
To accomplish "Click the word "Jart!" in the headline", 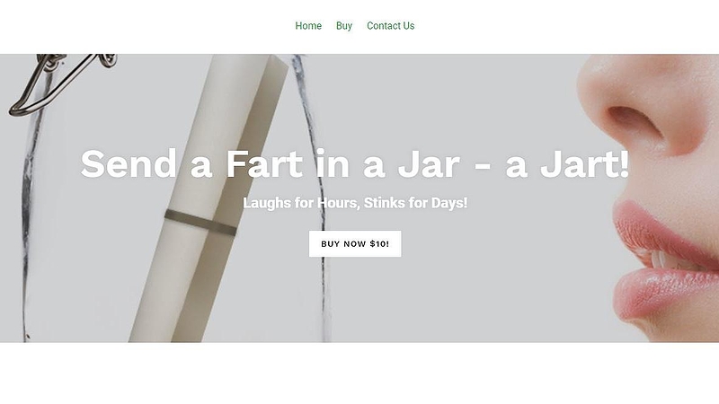I will 584,163.
